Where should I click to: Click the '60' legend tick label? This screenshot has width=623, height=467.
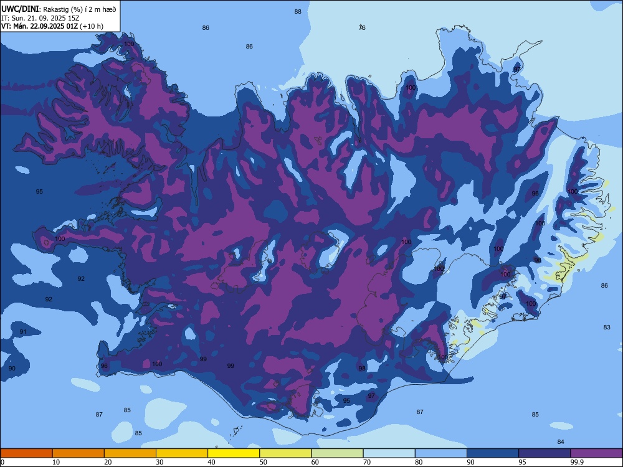coord(315,462)
